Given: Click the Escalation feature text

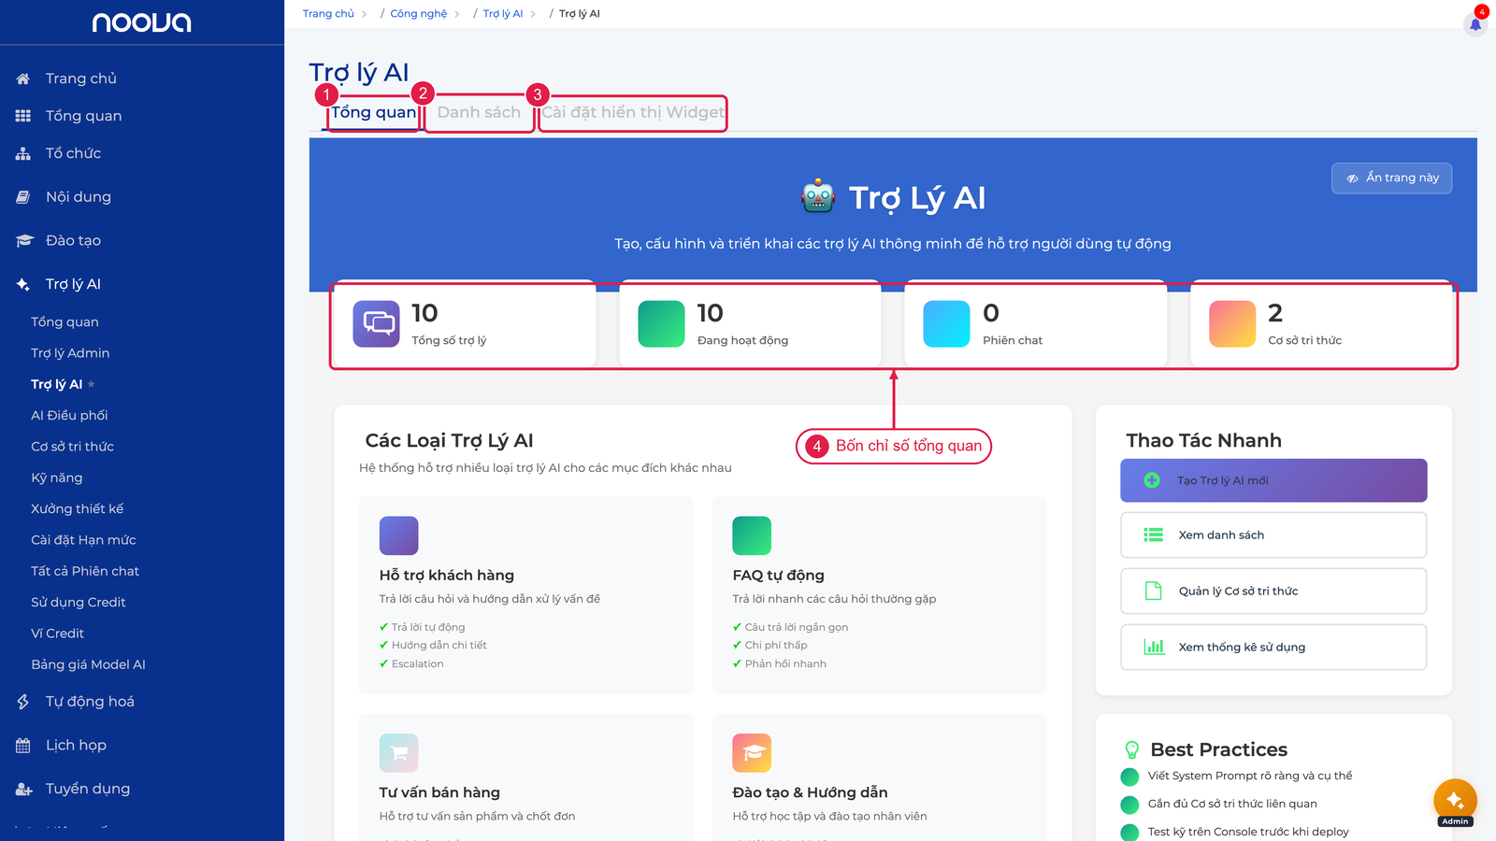Looking at the screenshot, I should tap(417, 664).
